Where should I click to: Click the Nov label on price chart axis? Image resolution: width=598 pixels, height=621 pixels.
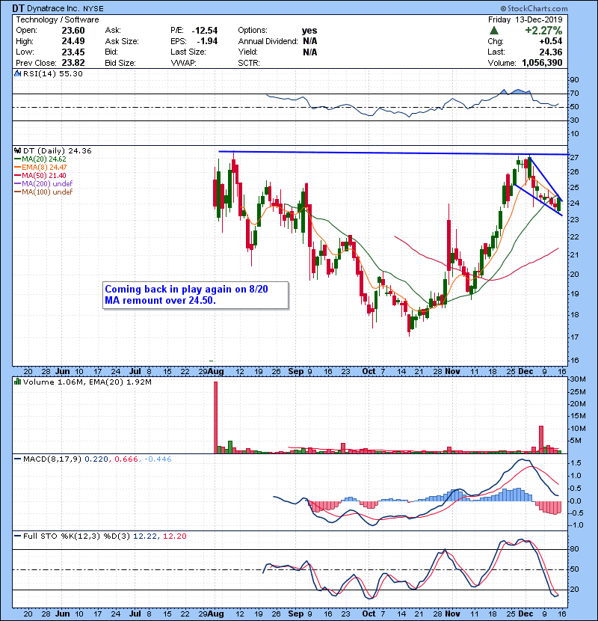(452, 372)
